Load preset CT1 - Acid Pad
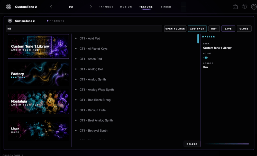This screenshot has width=257, height=156. click(x=90, y=38)
